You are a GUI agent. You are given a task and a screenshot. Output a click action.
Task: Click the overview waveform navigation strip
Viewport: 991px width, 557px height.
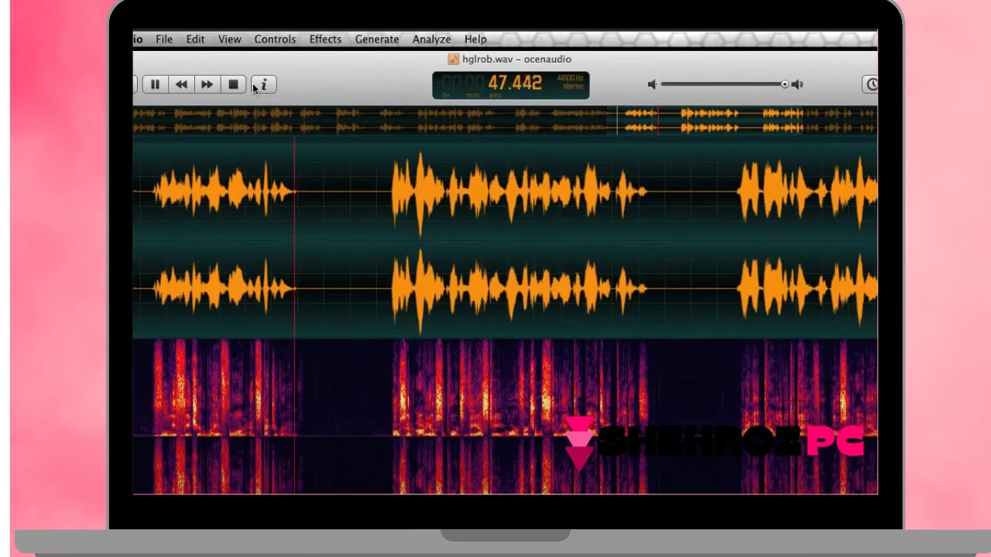pos(505,121)
